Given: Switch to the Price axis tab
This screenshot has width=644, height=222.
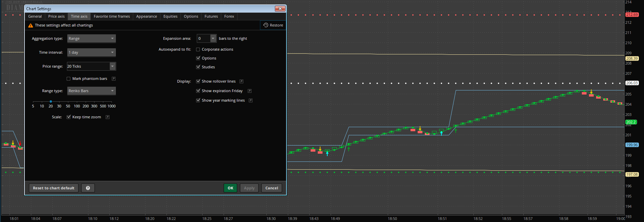Looking at the screenshot, I should (56, 16).
